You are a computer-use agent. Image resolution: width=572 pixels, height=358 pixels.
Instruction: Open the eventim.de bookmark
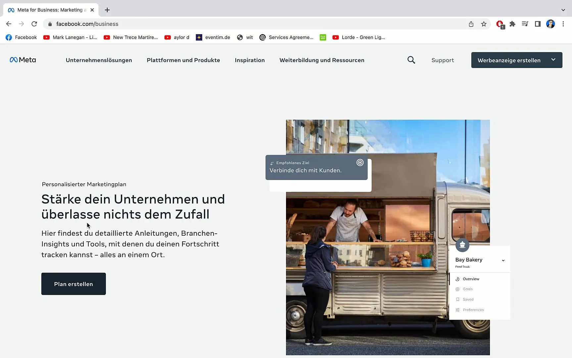[213, 37]
